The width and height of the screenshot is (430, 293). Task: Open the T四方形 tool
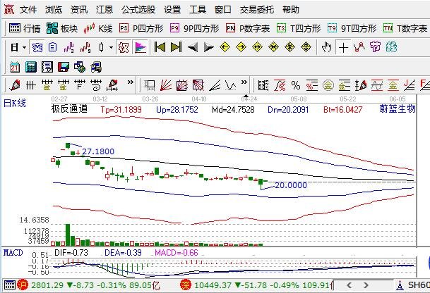pos(299,28)
